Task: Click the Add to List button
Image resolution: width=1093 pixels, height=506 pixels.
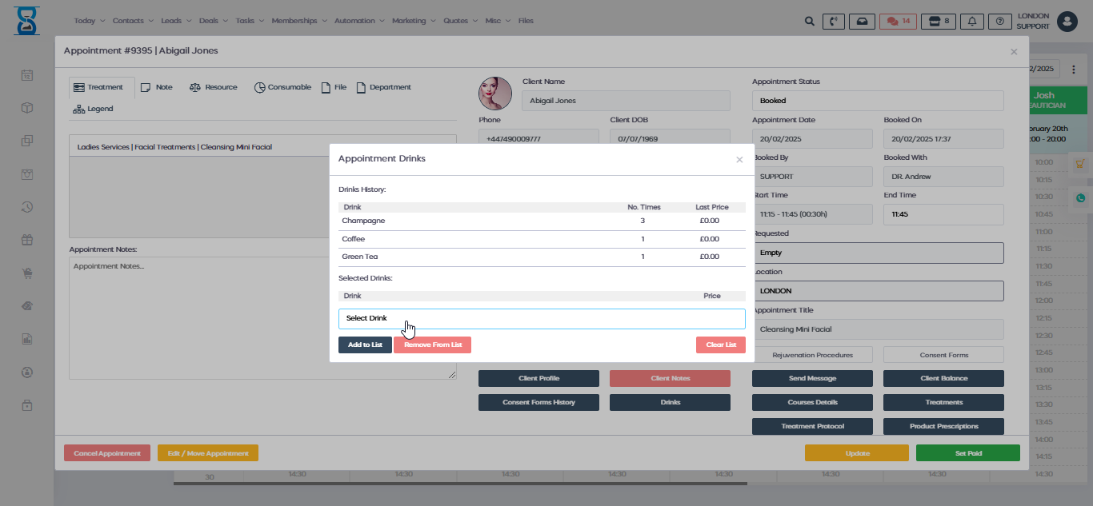Action: click(365, 345)
